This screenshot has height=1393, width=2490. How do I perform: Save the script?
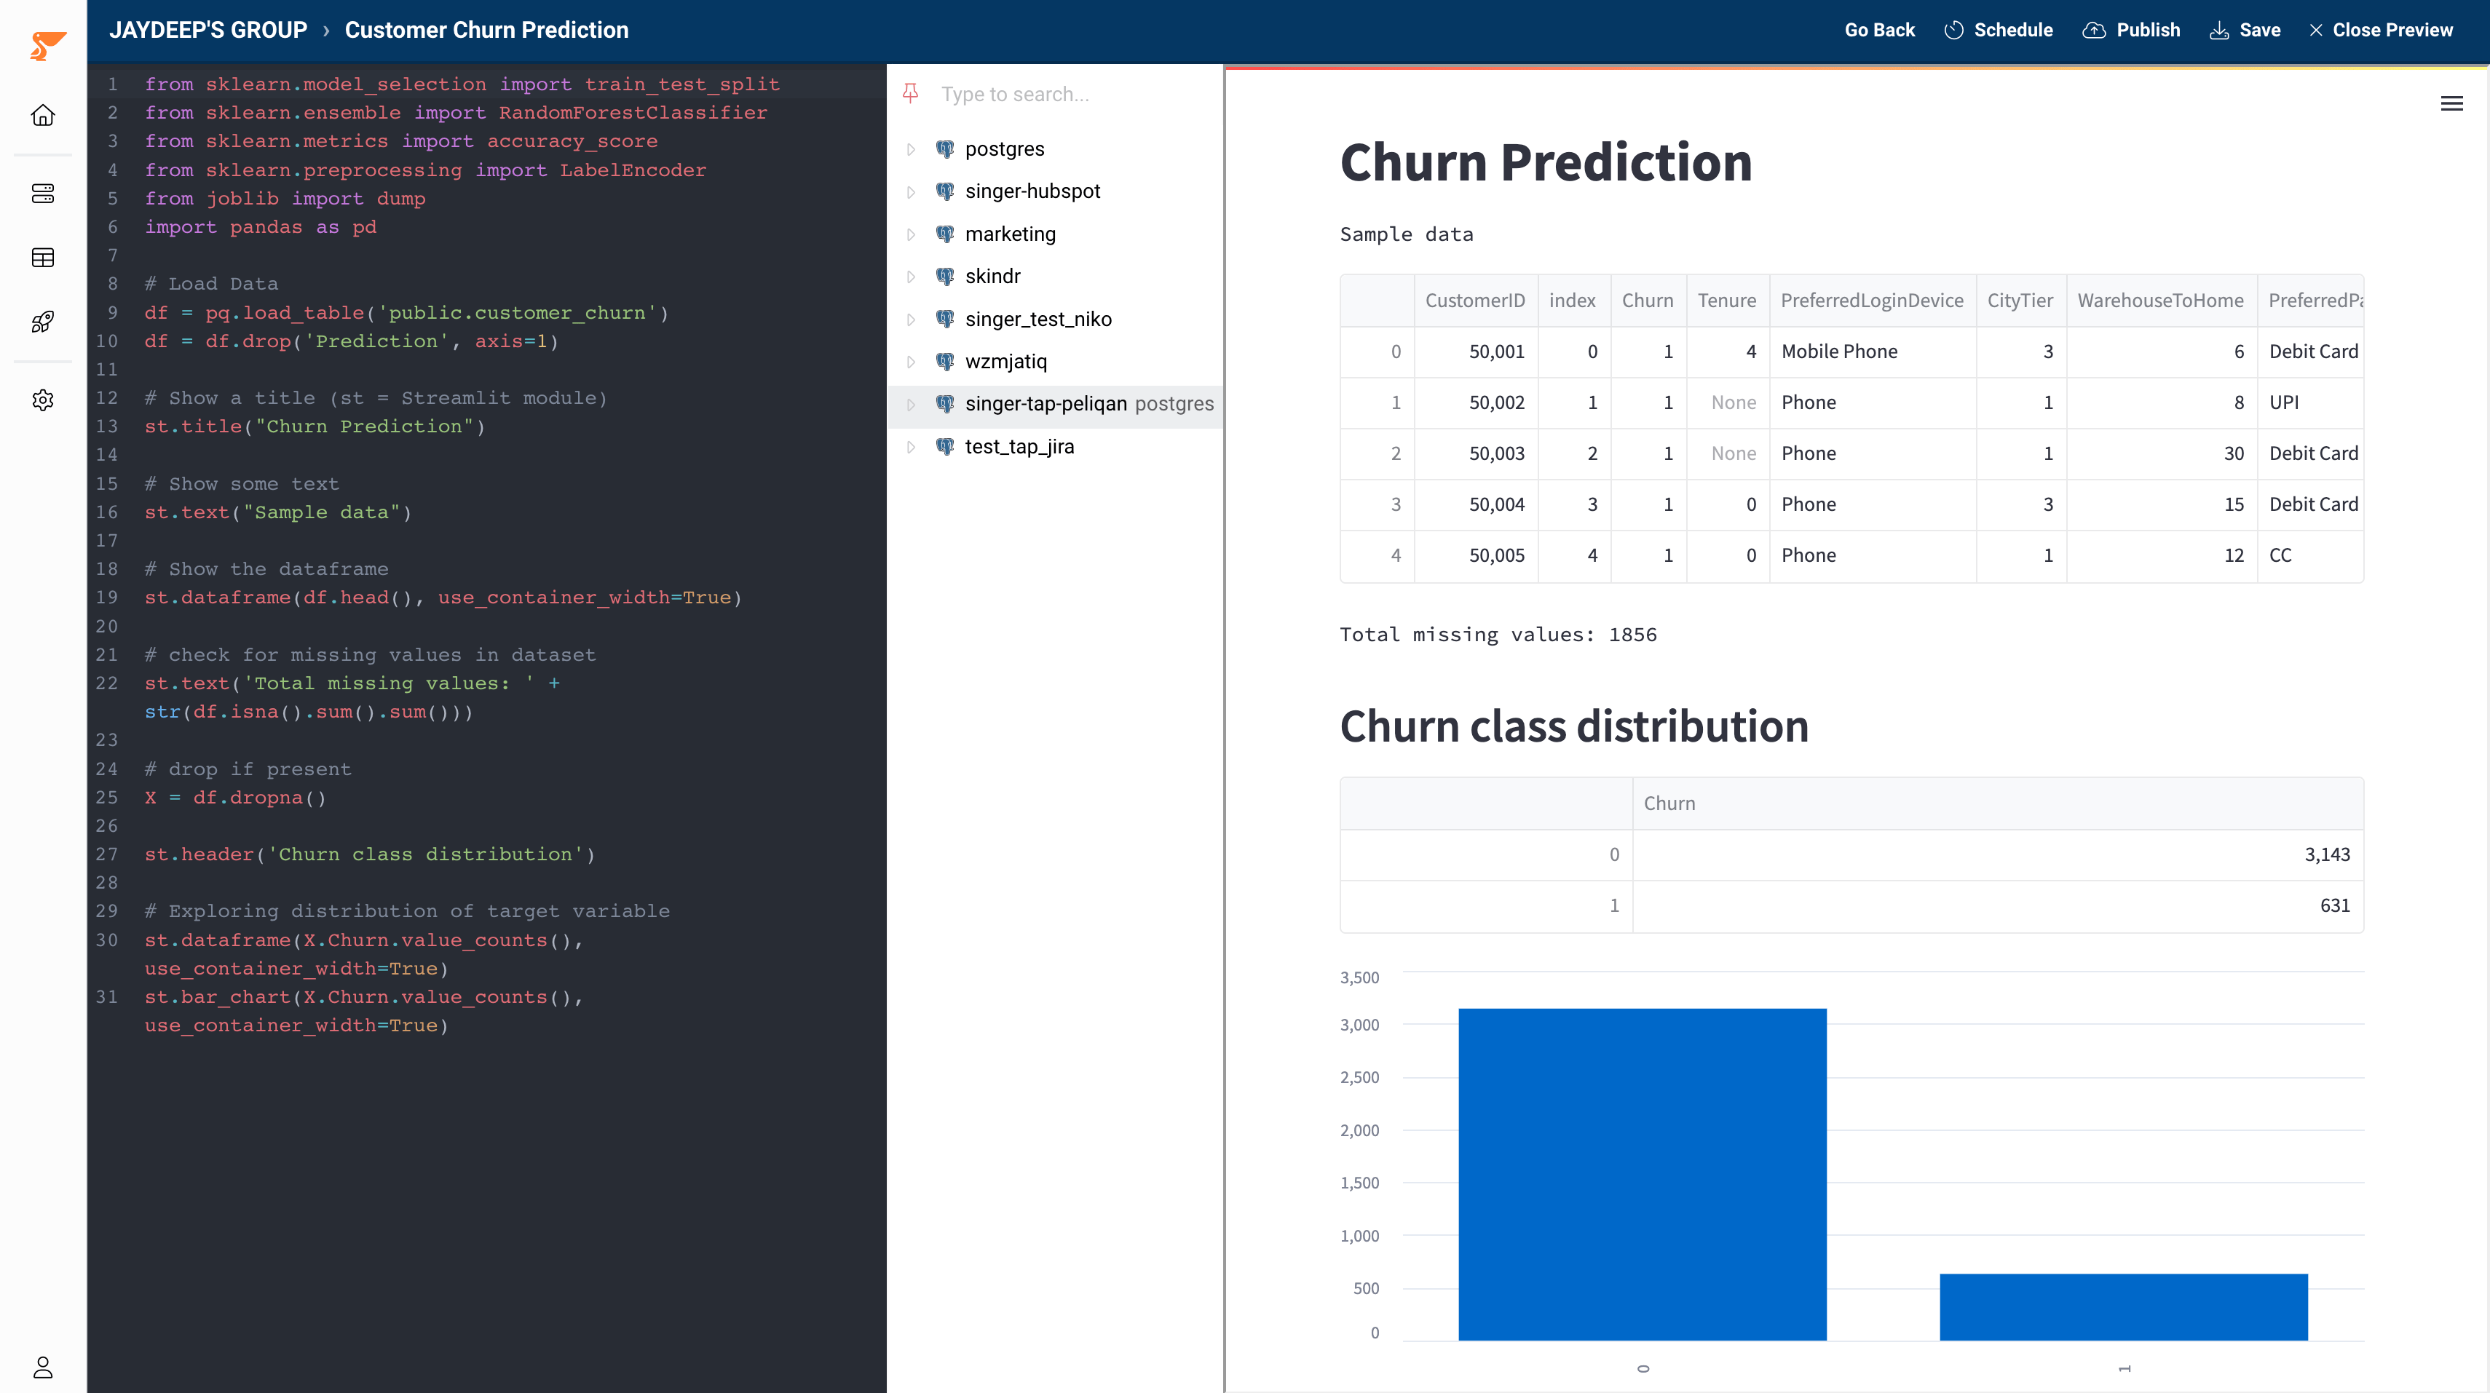click(2245, 30)
